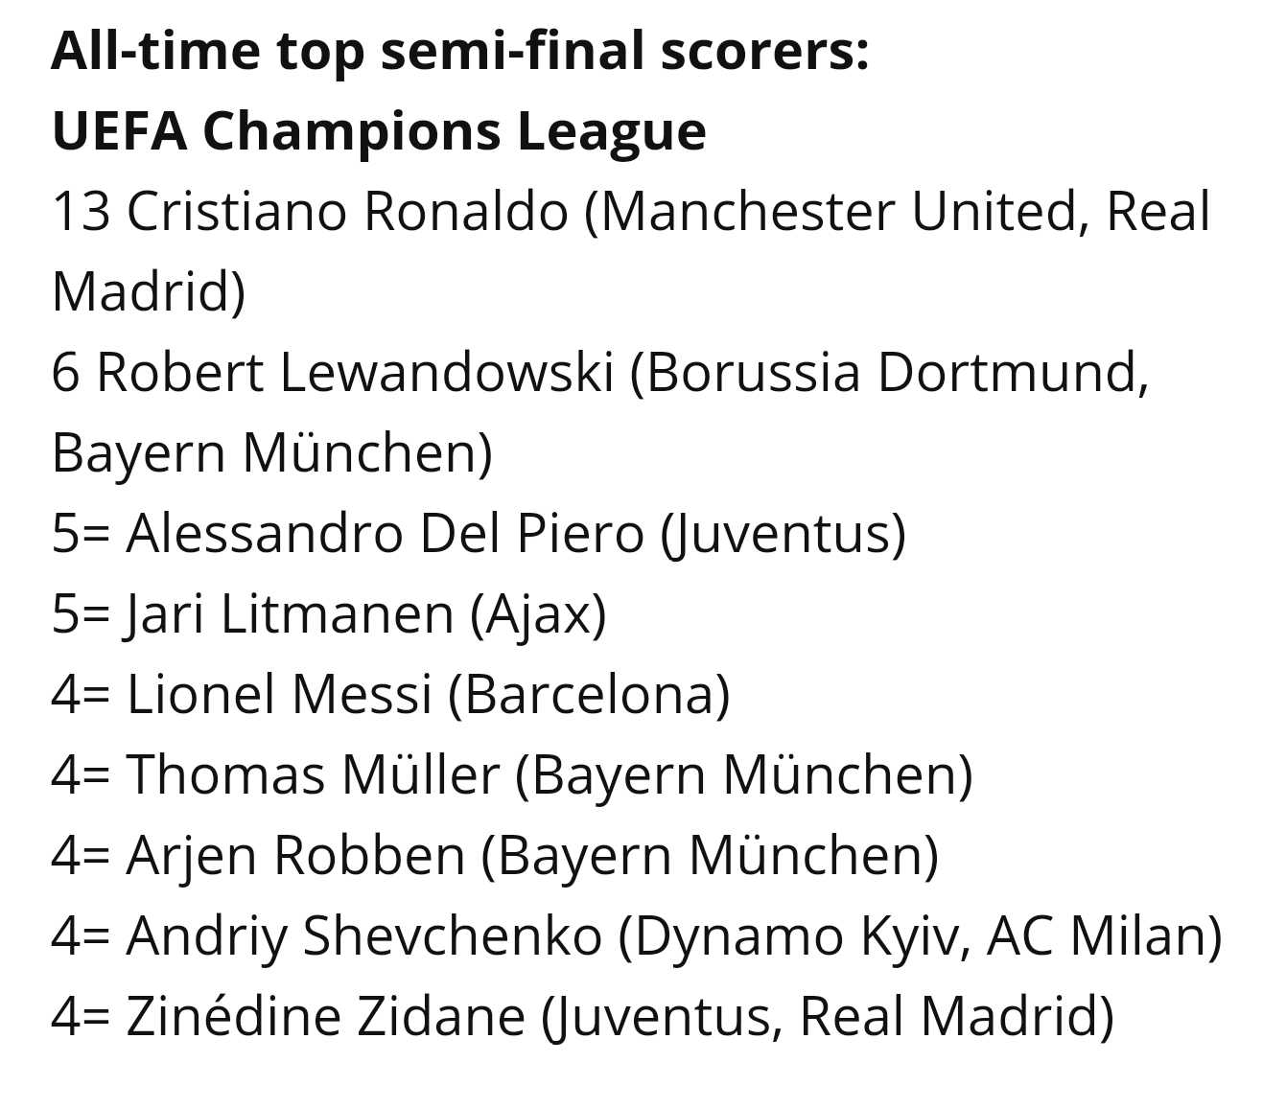Image resolution: width=1263 pixels, height=1108 pixels.
Task: Click the name Arjen Robben
Action: 295,856
